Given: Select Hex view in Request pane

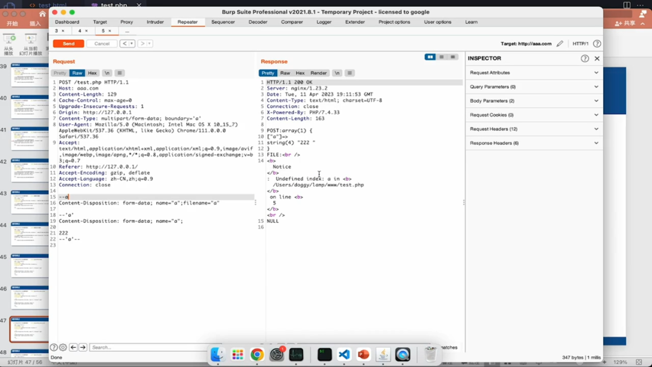Looking at the screenshot, I should pos(92,73).
